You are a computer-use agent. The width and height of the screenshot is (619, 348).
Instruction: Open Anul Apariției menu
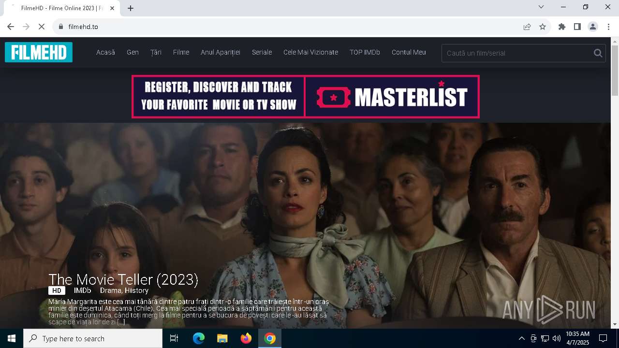click(x=221, y=52)
